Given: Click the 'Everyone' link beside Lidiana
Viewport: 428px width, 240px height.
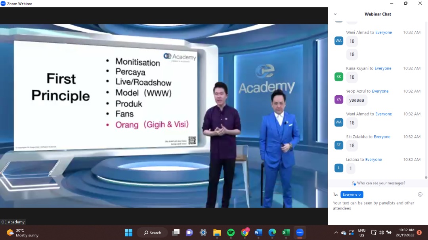Looking at the screenshot, I should pyautogui.click(x=373, y=160).
